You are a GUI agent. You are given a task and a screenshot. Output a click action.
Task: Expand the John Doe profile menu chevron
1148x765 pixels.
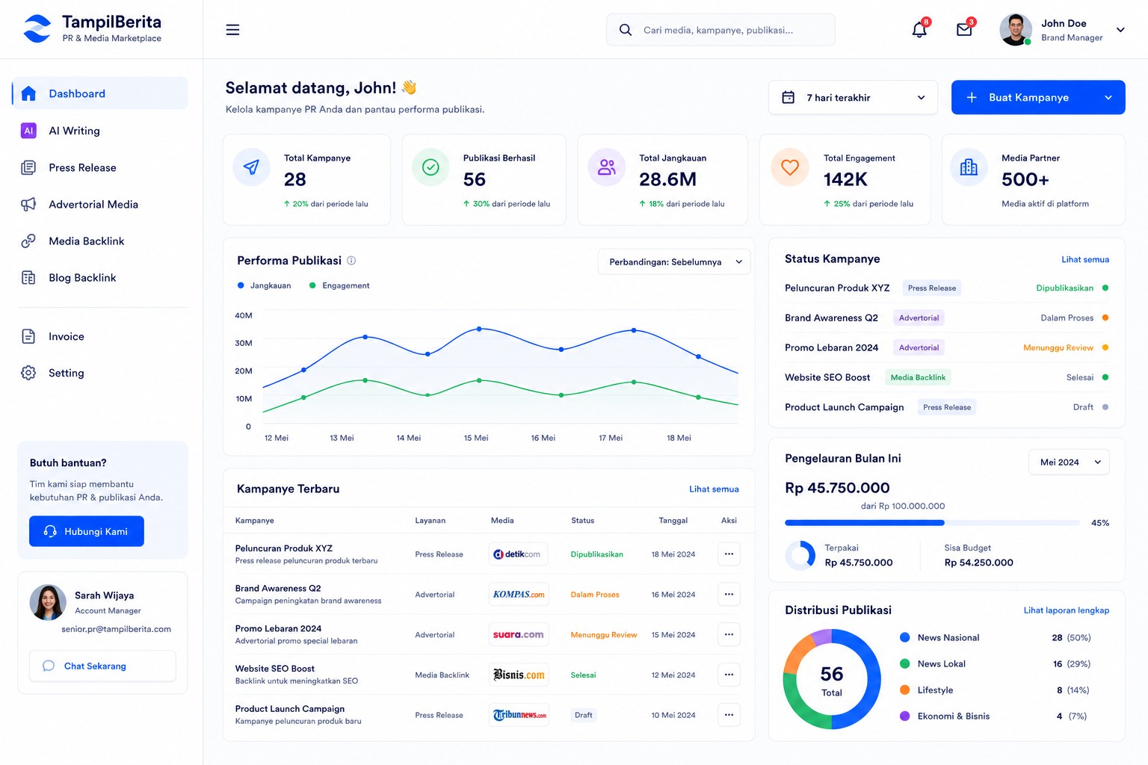(x=1120, y=30)
